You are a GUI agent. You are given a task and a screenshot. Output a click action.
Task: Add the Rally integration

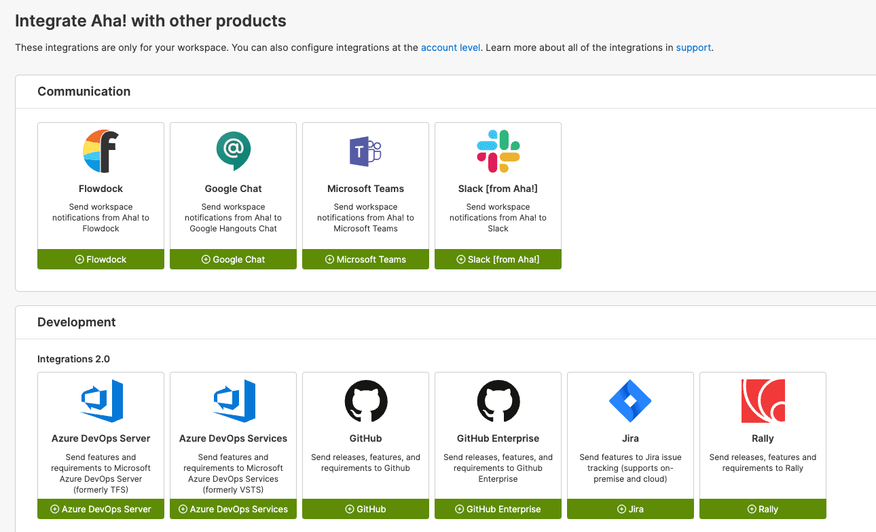pos(763,509)
